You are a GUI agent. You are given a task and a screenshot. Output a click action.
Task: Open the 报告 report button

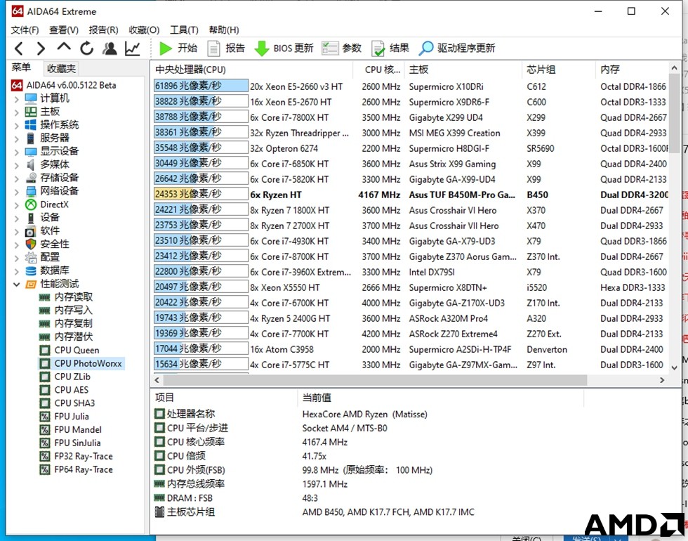click(x=226, y=48)
